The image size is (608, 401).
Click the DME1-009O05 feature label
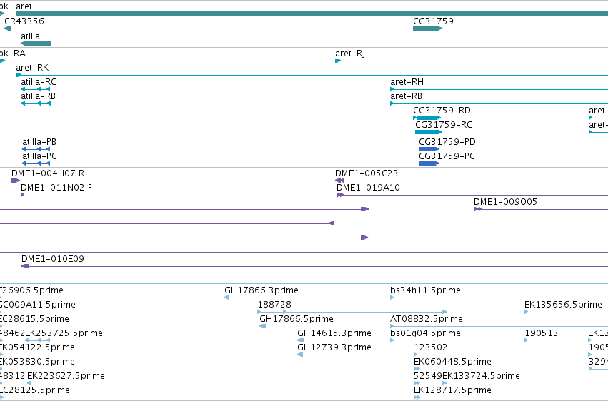[505, 202]
